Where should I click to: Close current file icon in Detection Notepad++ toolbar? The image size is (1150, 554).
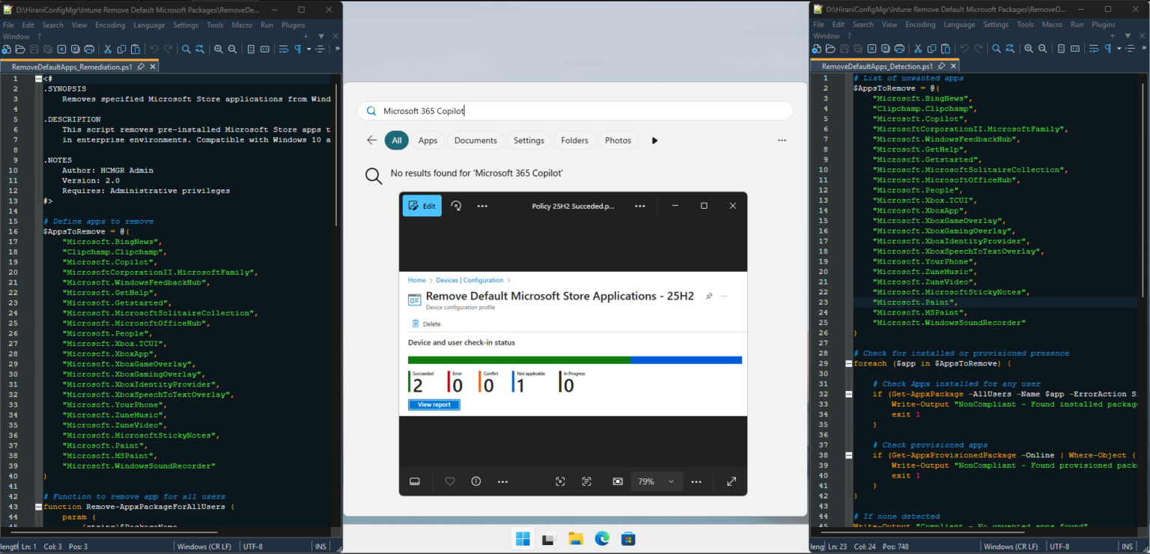coord(871,49)
